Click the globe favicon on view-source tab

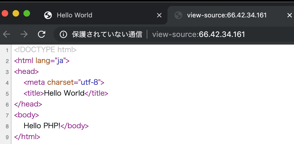(178, 15)
